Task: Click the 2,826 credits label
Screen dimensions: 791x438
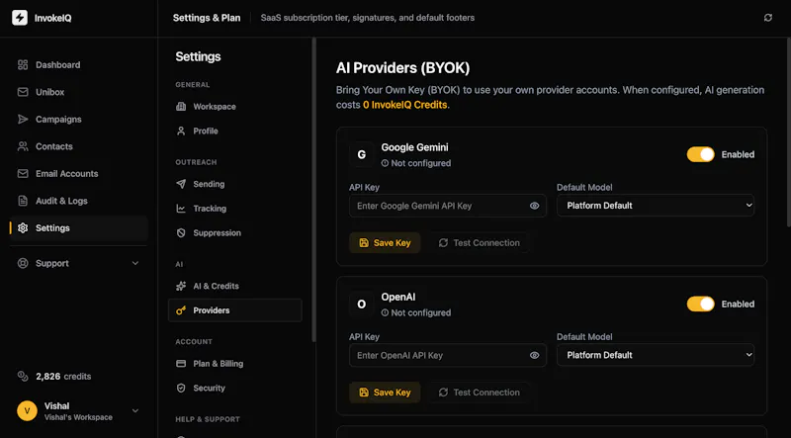Action: click(63, 377)
